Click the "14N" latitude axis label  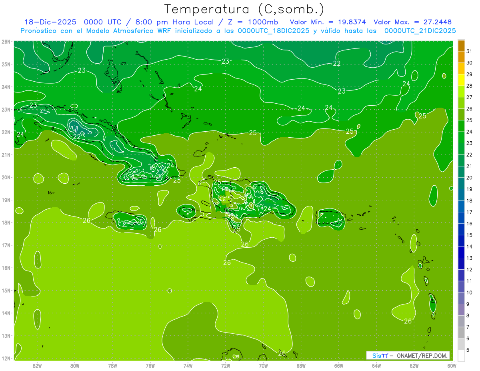tap(6, 313)
